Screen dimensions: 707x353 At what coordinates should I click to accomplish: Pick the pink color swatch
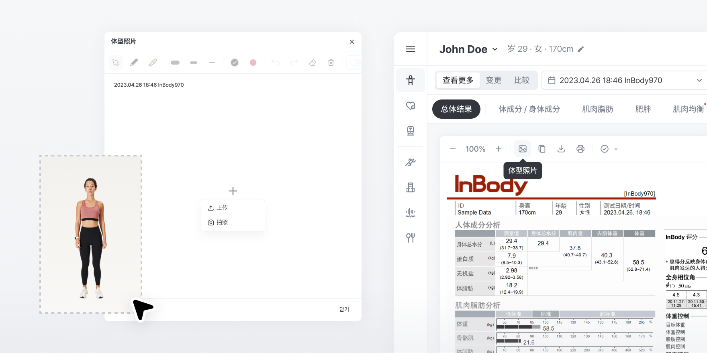[253, 63]
